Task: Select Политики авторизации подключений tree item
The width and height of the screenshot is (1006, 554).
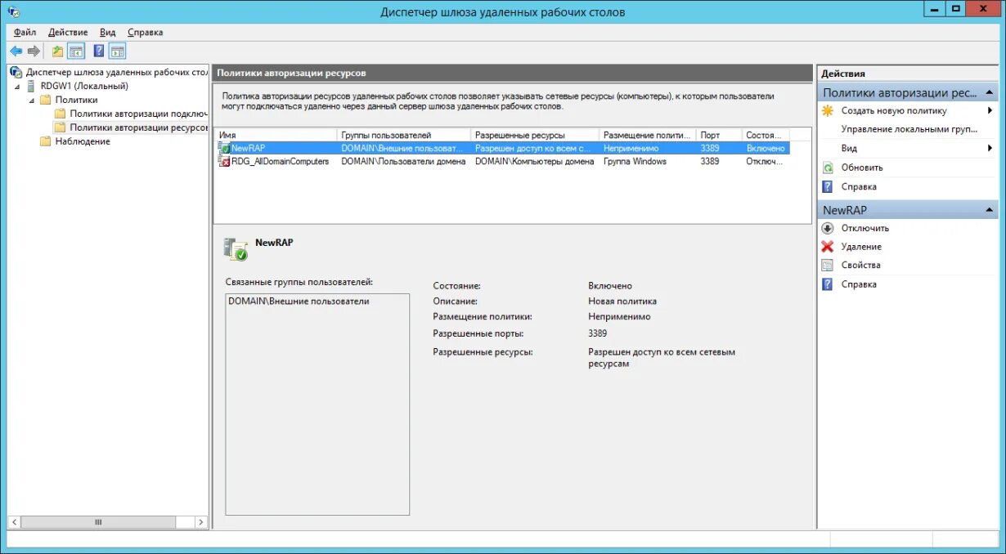Action: [138, 114]
